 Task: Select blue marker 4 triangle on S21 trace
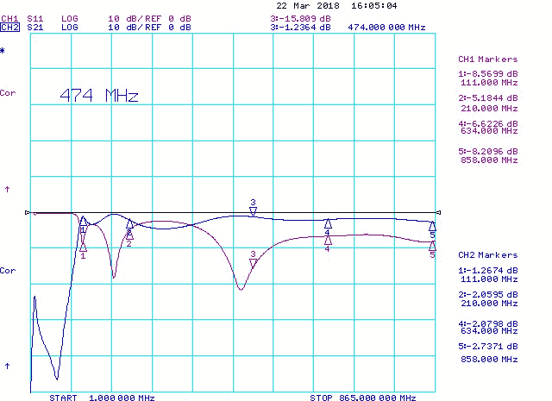[x=328, y=223]
